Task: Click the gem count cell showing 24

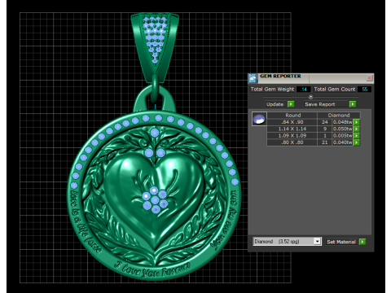Action: (x=325, y=122)
